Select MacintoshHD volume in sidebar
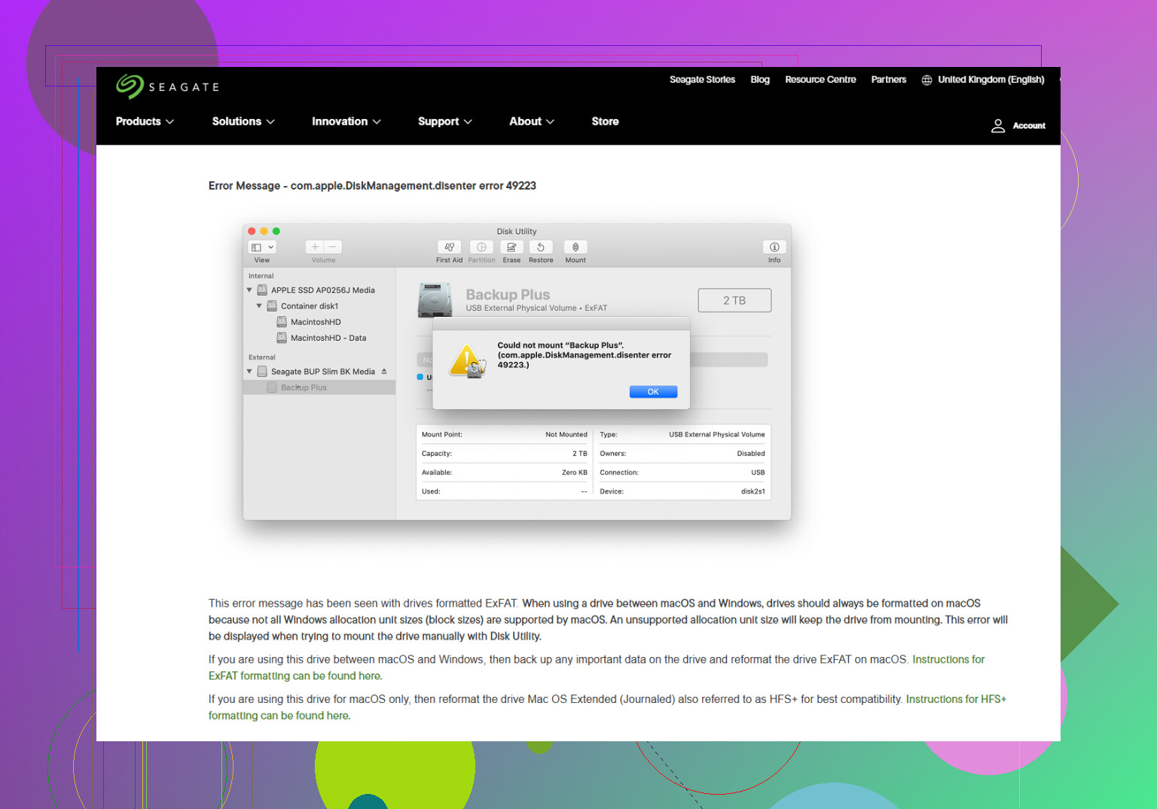Screen dimensions: 1157x809 (x=316, y=321)
